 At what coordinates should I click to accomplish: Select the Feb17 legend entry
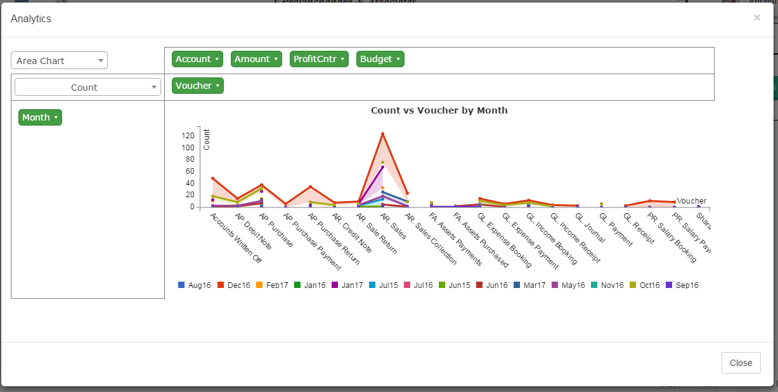click(273, 285)
